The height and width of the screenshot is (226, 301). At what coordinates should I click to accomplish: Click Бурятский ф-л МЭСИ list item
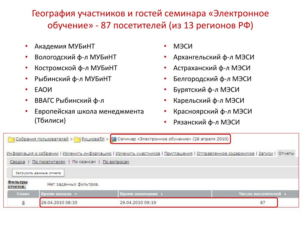[206, 90]
